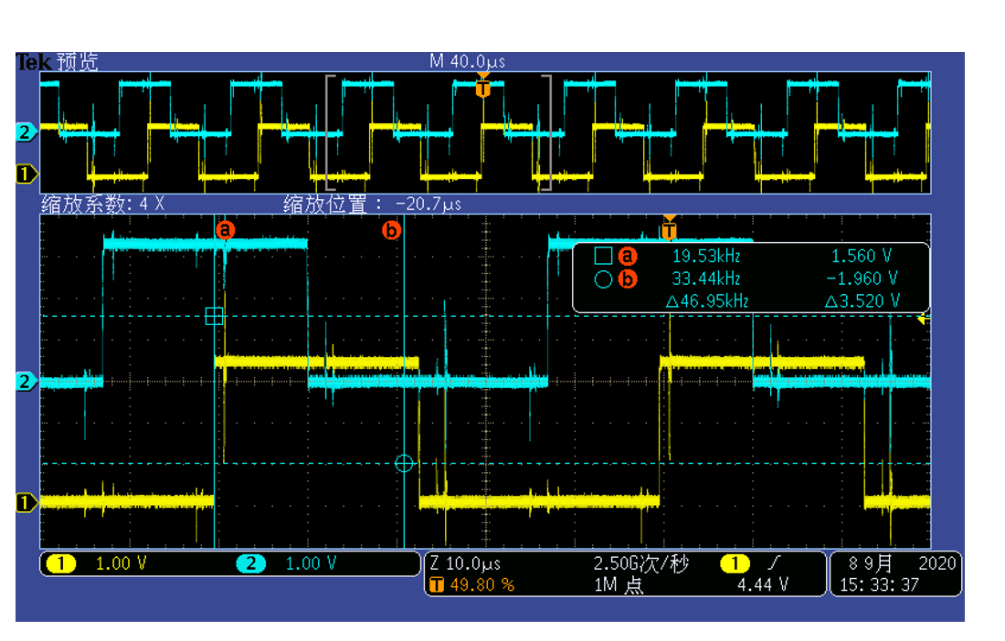Click the circle cursor b crosshair on the waveform

404,464
